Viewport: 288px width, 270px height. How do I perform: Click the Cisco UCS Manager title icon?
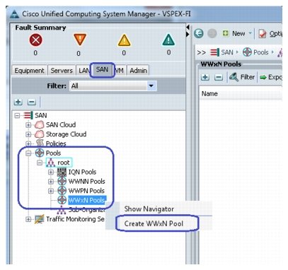click(x=15, y=14)
